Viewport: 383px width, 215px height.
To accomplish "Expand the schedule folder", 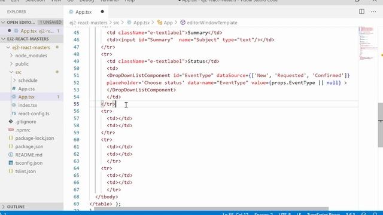I will [28, 81].
